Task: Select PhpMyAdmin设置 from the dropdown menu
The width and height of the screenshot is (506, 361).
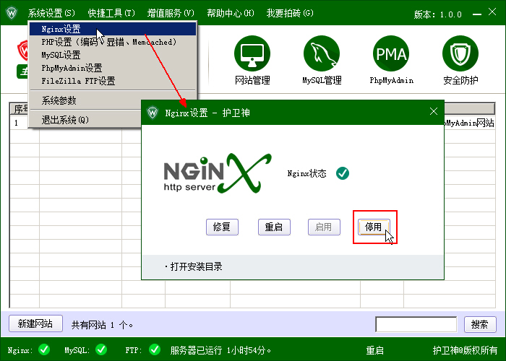Action: [x=72, y=68]
